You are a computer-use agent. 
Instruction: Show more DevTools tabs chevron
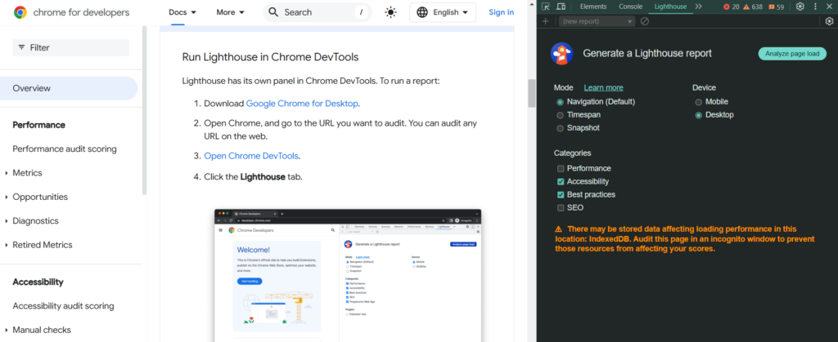coord(698,7)
